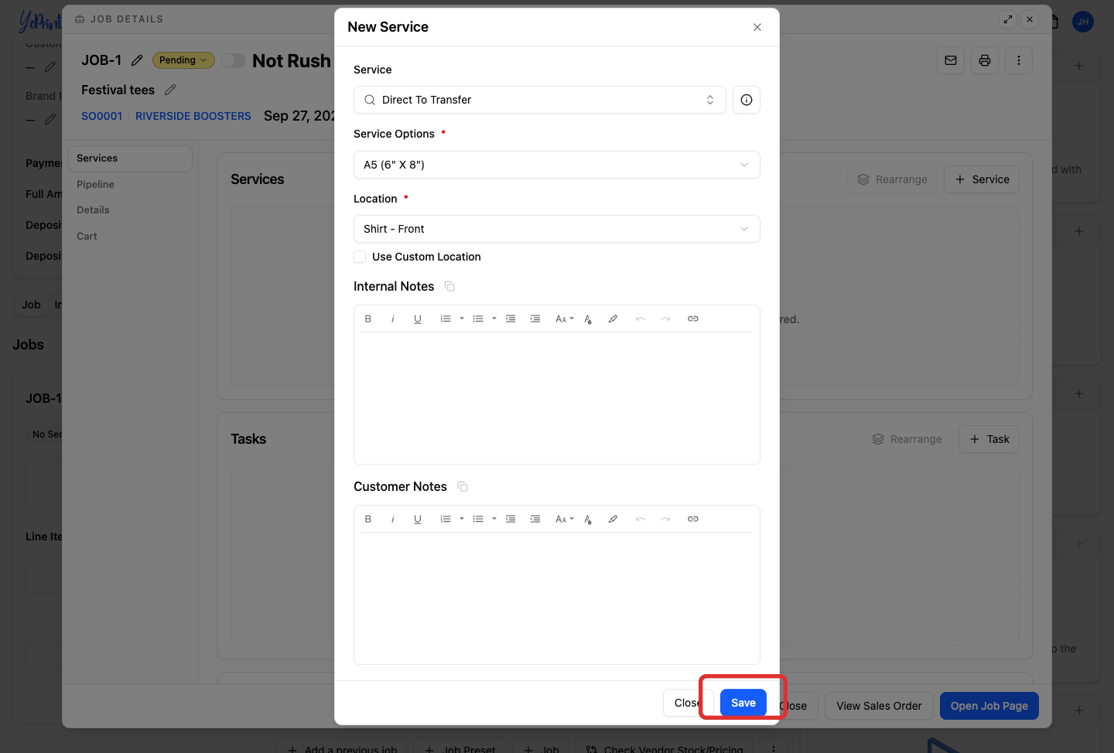Viewport: 1114px width, 753px height.
Task: Apply Italic in Customer Notes toolbar
Action: click(x=393, y=519)
